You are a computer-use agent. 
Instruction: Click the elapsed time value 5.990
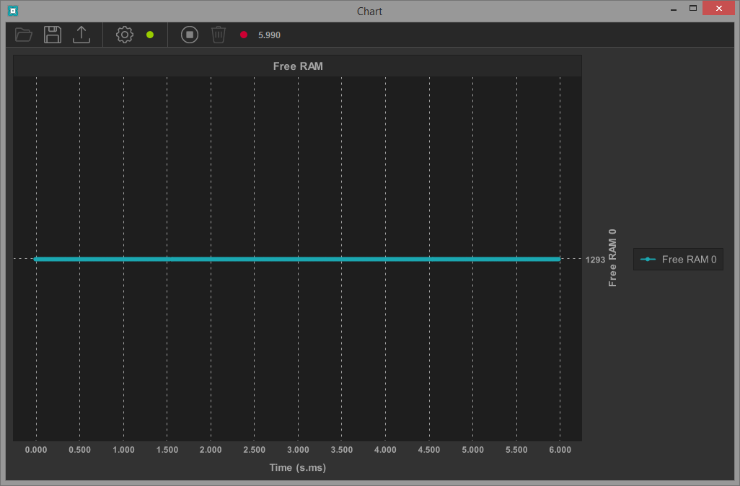(x=269, y=35)
